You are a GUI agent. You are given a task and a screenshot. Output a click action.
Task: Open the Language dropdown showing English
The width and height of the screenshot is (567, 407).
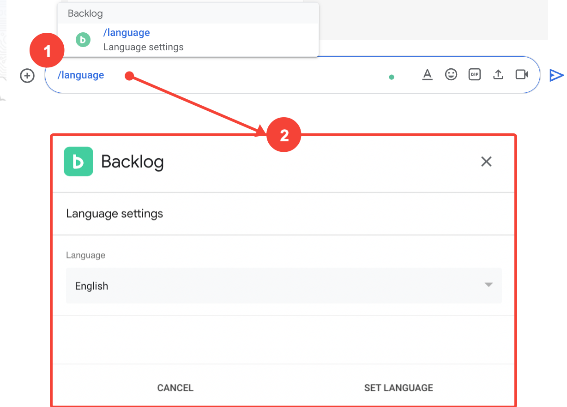point(283,286)
